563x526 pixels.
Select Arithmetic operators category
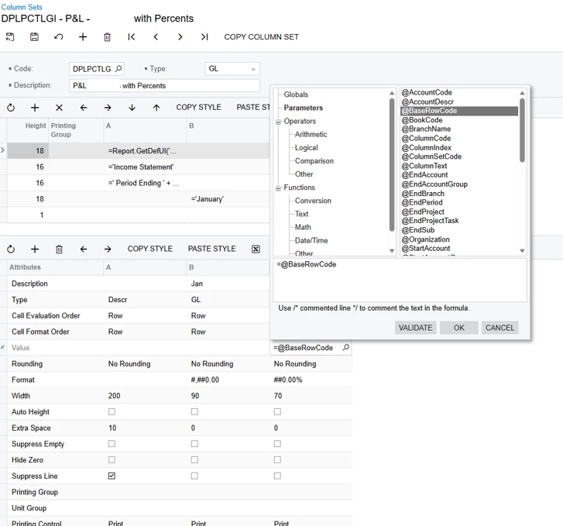click(x=311, y=134)
